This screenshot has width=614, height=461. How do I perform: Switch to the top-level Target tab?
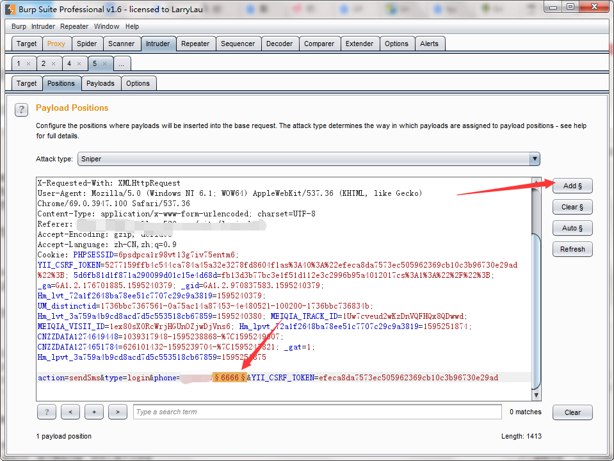point(26,44)
